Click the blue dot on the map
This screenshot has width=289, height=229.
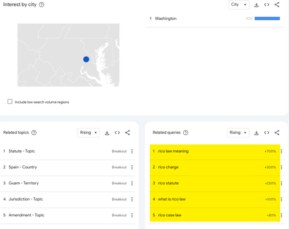(86, 60)
